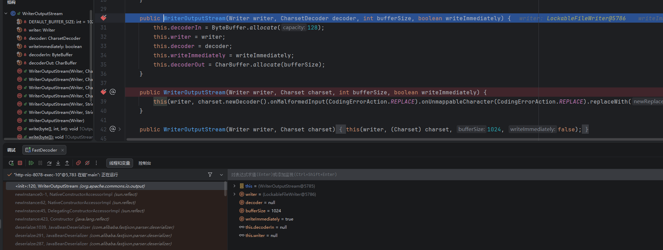Select the 线程和变量 tab

click(x=120, y=163)
